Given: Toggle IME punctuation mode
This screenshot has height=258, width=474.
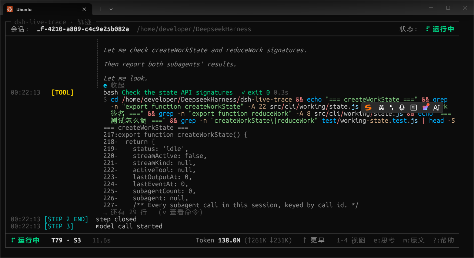Looking at the screenshot, I should (x=391, y=107).
